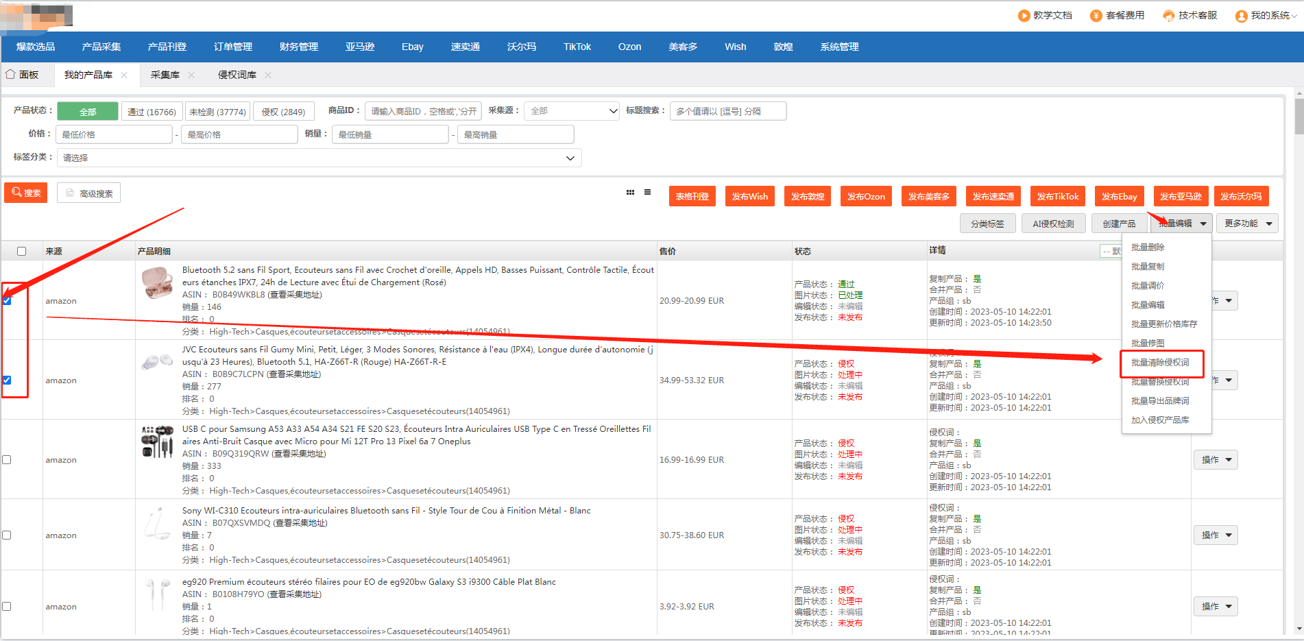Click the 最高销量 input field
This screenshot has height=641, width=1304.
[516, 134]
